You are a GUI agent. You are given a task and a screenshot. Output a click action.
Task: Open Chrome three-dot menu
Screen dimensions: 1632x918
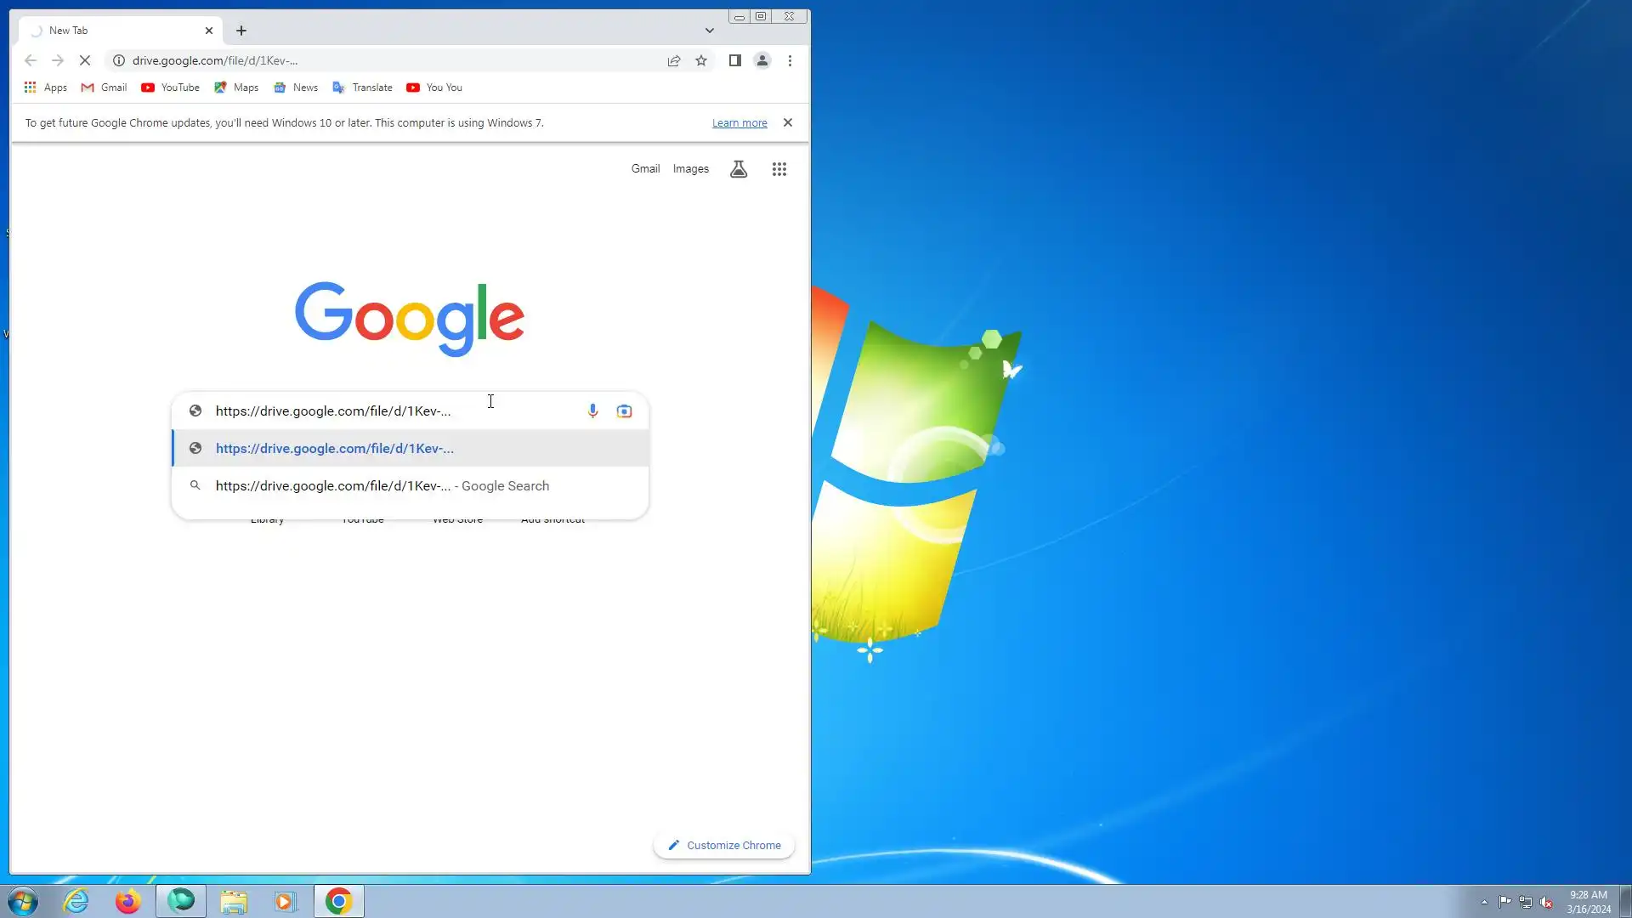pos(790,60)
